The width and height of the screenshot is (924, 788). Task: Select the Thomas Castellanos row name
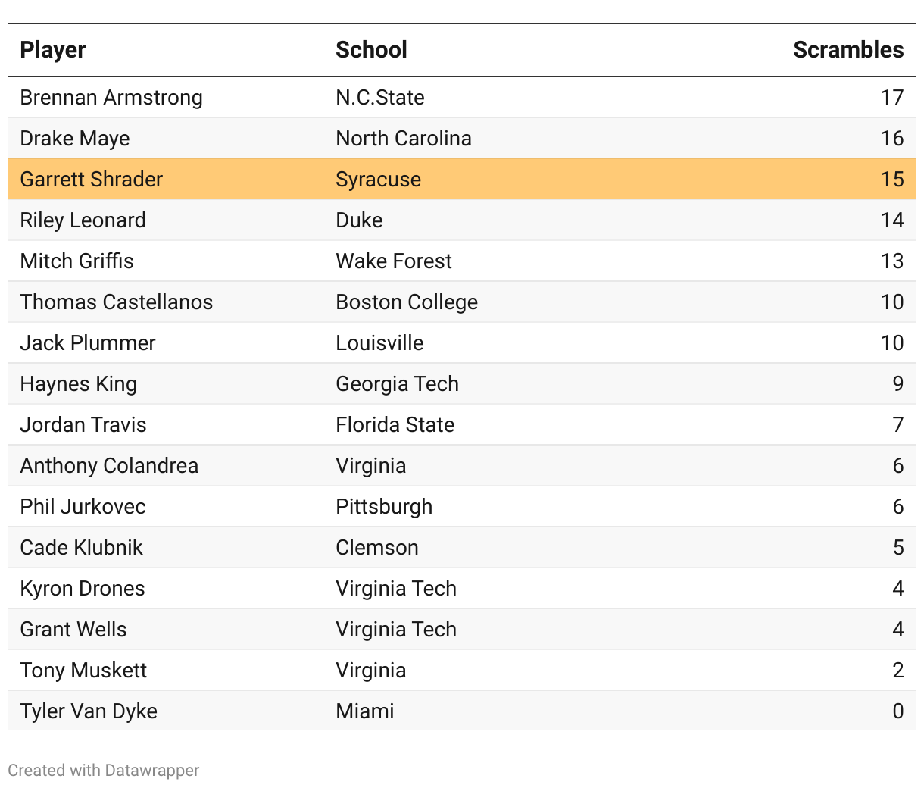coord(117,302)
